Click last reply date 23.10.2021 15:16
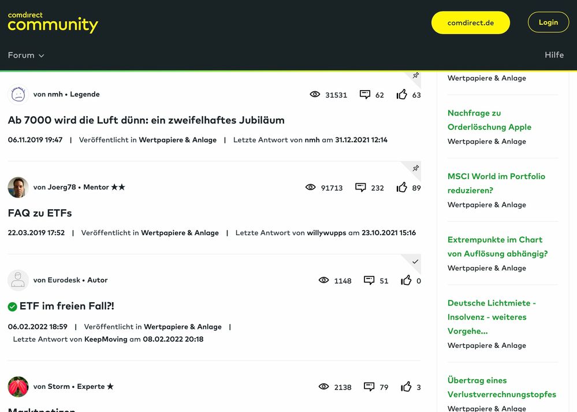577x412 pixels. pyautogui.click(x=389, y=233)
